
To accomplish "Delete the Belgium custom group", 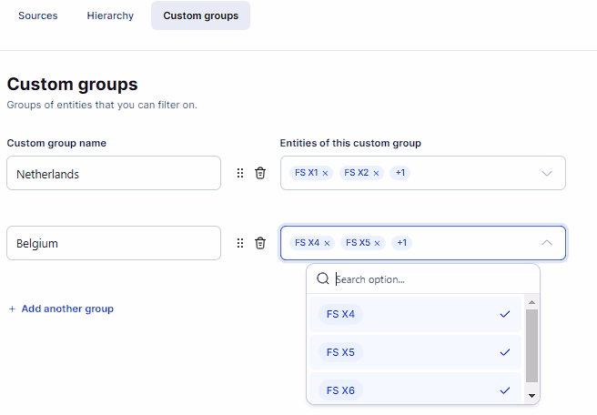I will tap(260, 243).
